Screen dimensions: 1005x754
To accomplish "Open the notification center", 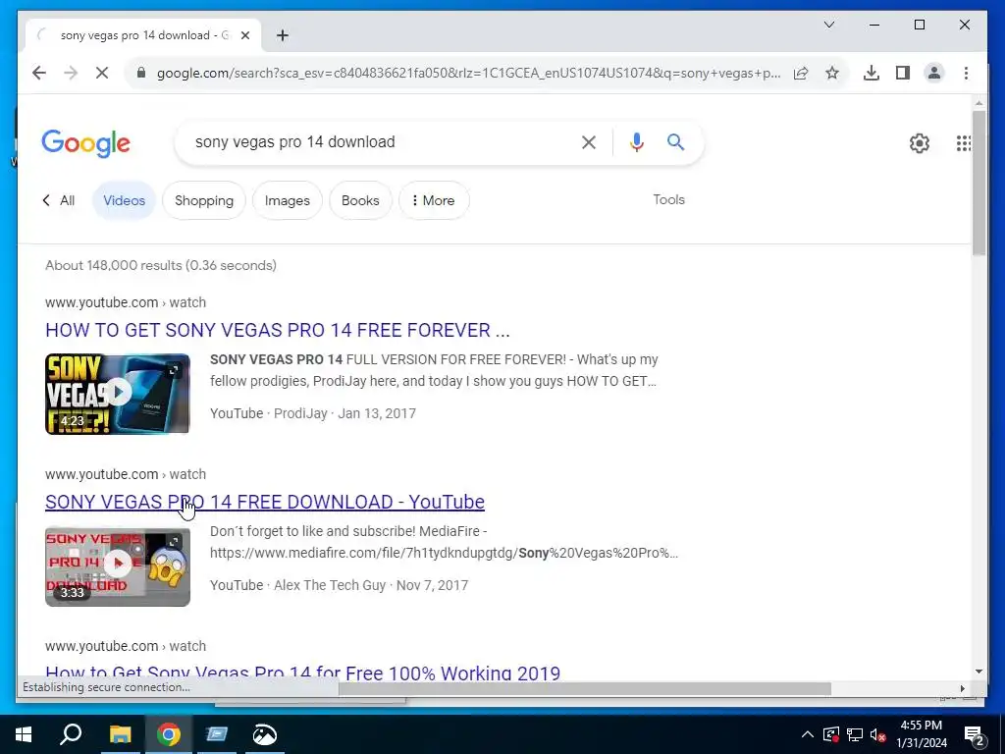I will pyautogui.click(x=975, y=735).
